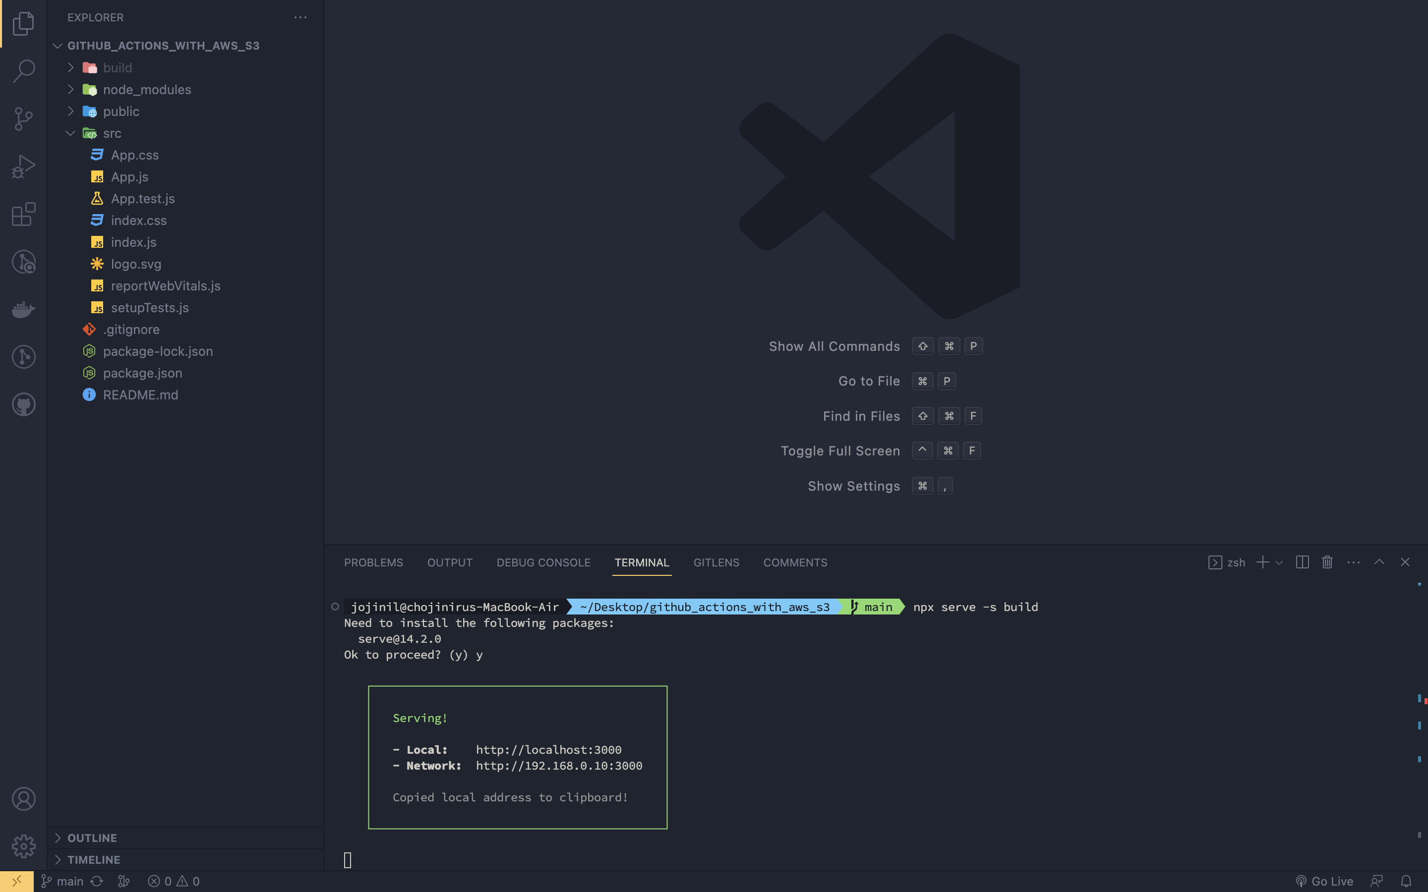Open package-lock.json file
1428x892 pixels.
[185, 352]
